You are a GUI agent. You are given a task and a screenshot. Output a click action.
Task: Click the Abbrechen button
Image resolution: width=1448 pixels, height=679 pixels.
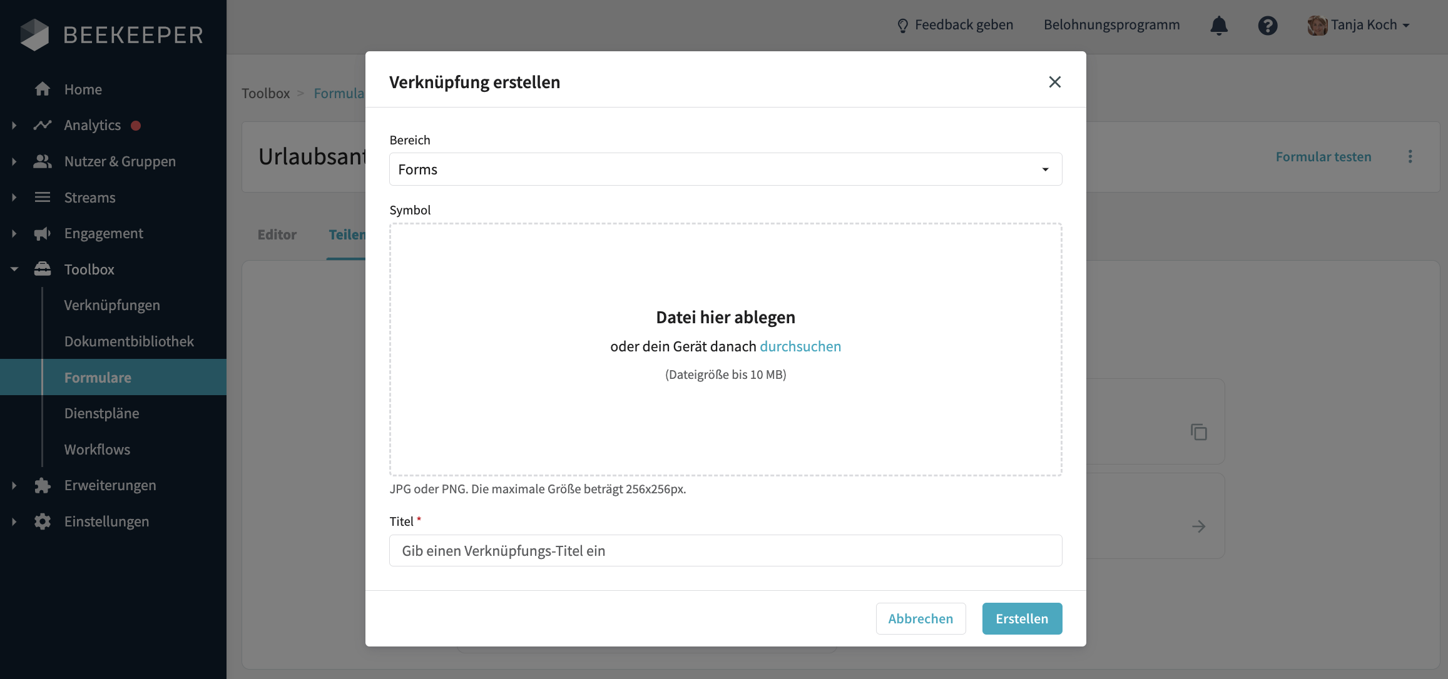tap(920, 618)
